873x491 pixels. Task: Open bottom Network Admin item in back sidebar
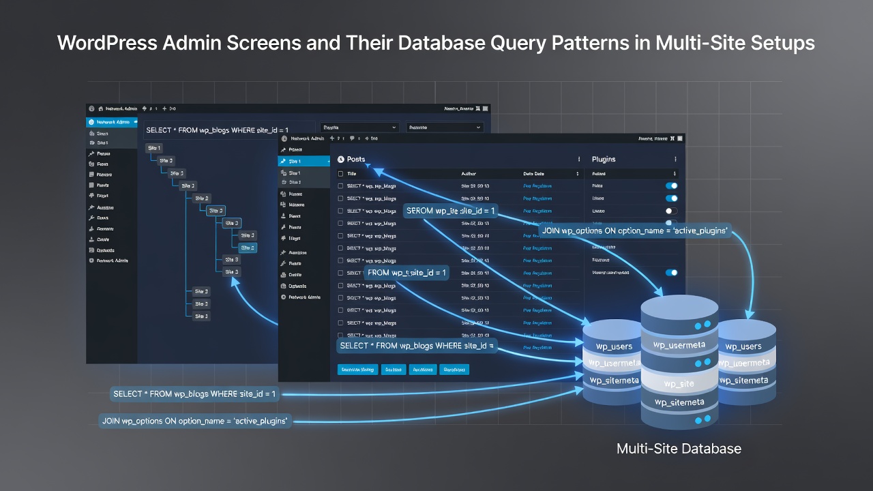pyautogui.click(x=111, y=261)
